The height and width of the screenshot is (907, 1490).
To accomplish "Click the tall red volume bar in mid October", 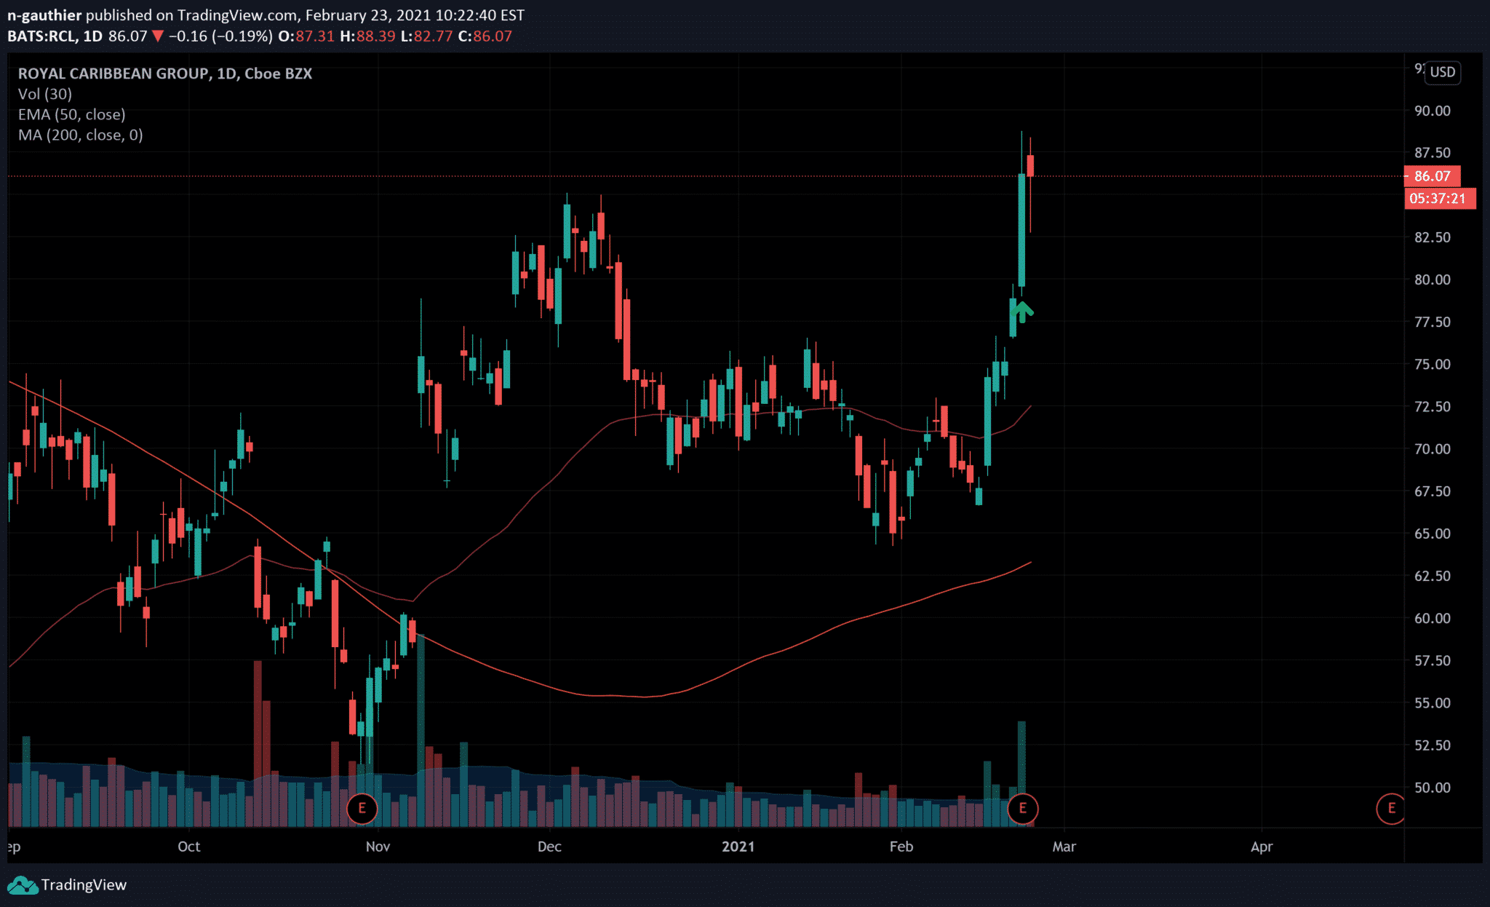I will tap(258, 743).
